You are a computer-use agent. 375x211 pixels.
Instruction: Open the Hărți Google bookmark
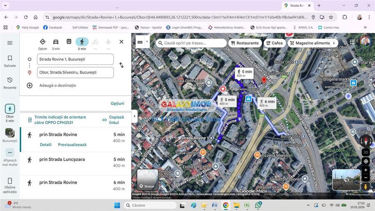point(27,28)
